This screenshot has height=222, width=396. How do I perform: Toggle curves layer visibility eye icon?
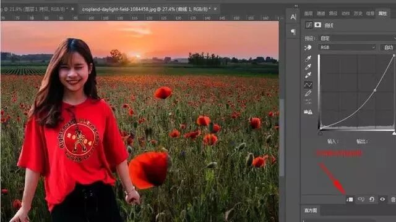pyautogui.click(x=382, y=199)
